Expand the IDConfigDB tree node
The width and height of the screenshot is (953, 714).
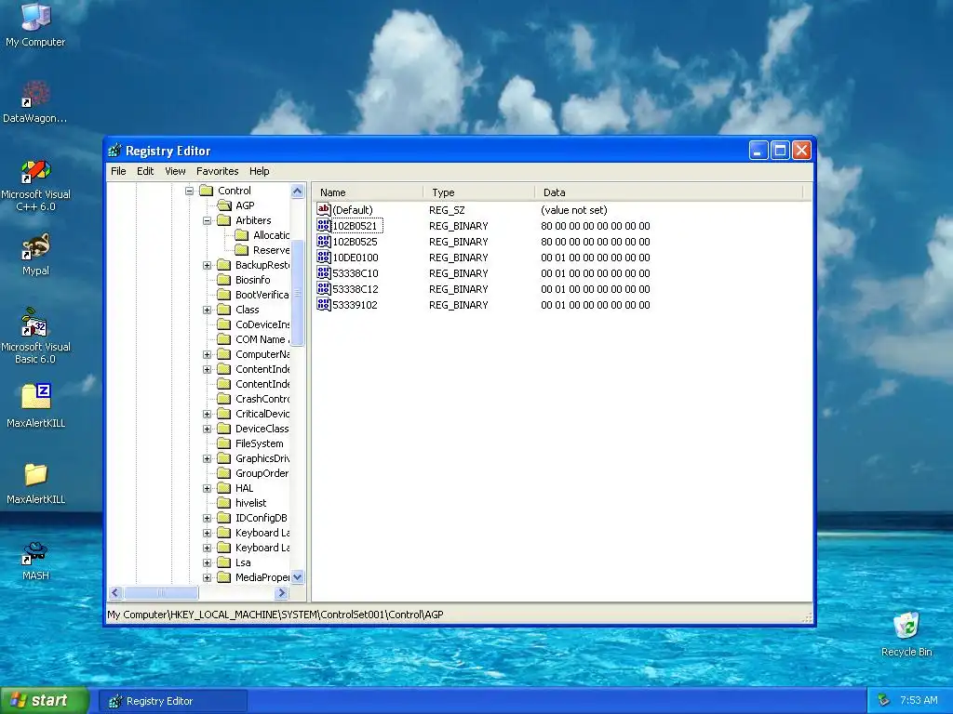pyautogui.click(x=207, y=518)
